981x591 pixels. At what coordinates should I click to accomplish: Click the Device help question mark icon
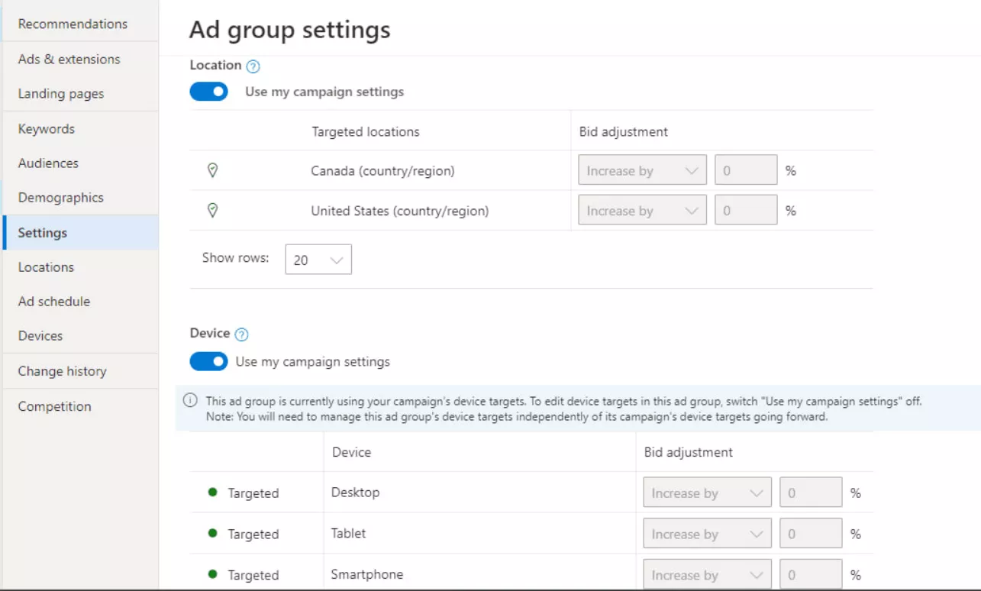pos(241,334)
